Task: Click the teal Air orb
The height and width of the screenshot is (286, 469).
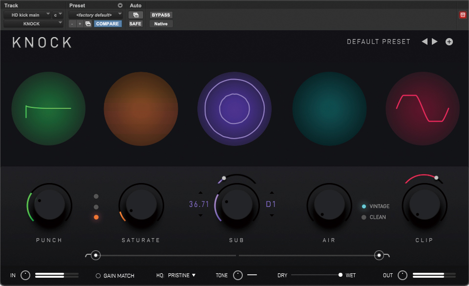Action: pos(329,108)
